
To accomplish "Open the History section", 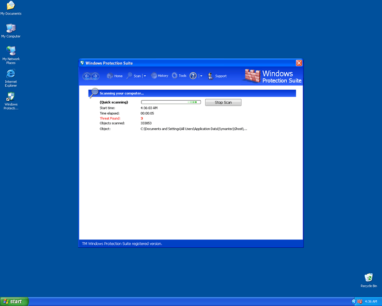I will [160, 76].
